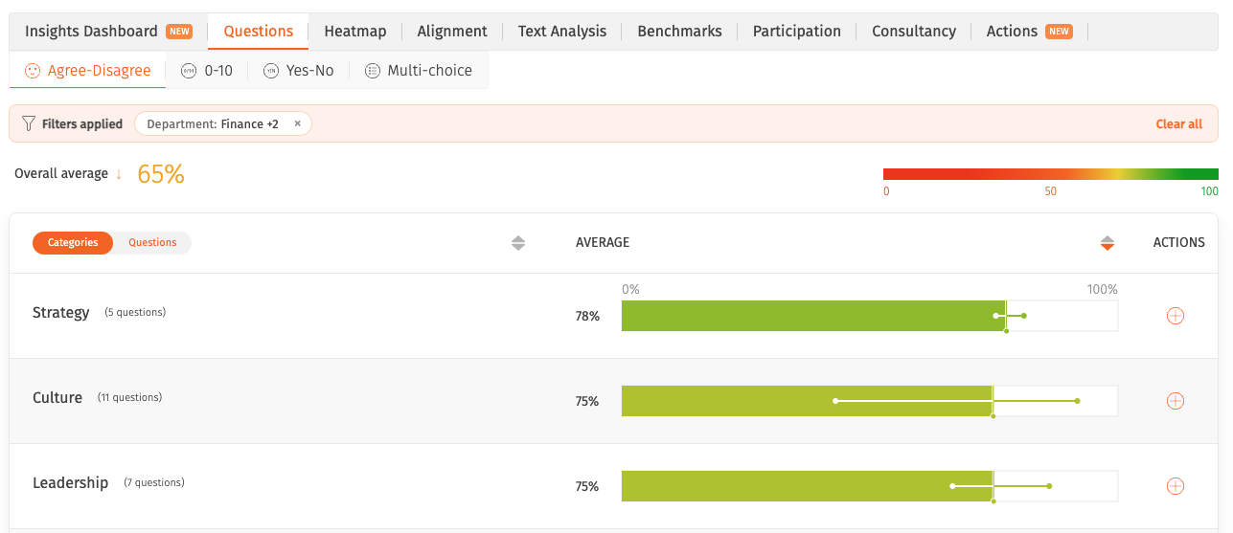
Task: Select the Categories toggle pill
Action: [x=73, y=243]
